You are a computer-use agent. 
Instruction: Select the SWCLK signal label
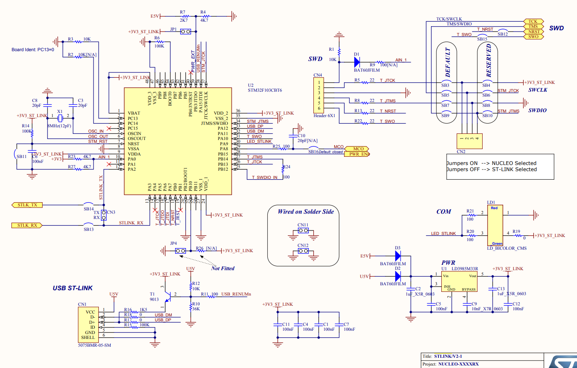[x=538, y=90]
